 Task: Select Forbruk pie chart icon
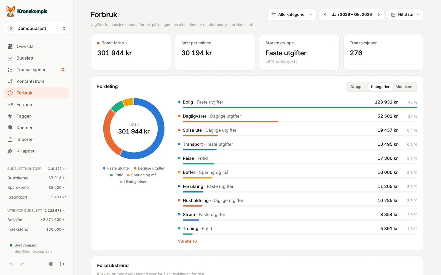(10, 93)
